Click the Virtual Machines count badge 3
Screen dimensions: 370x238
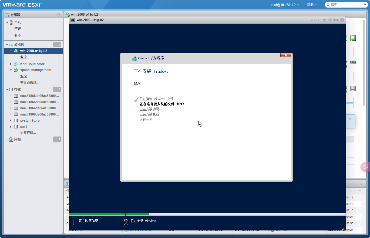(57, 44)
